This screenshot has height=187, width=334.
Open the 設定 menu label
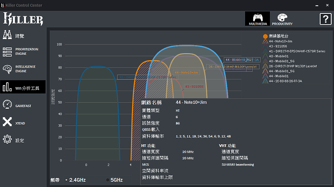click(19, 140)
